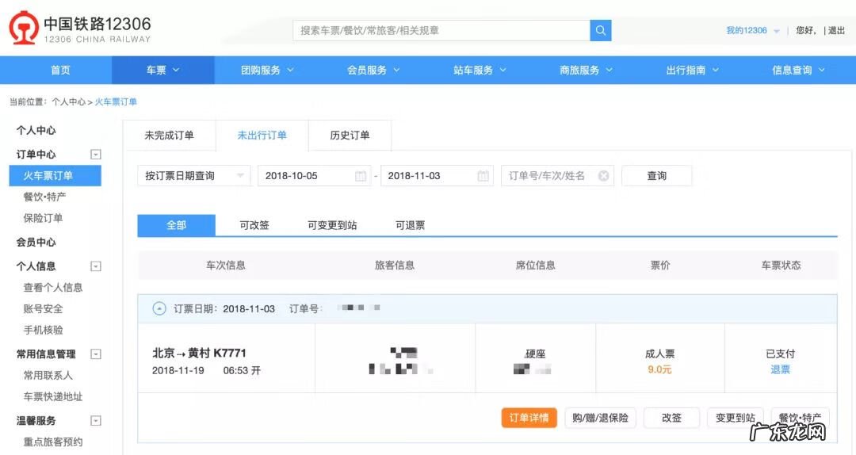Click the 车票状态 column header
Viewport: 856px width, 455px height.
(x=781, y=266)
